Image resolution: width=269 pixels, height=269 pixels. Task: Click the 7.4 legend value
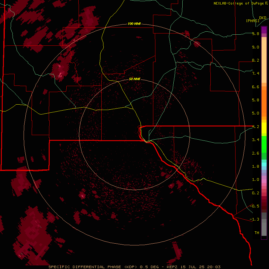256,74
